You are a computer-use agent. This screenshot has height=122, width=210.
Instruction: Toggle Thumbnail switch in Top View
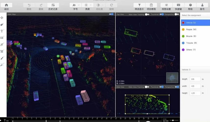(162, 14)
